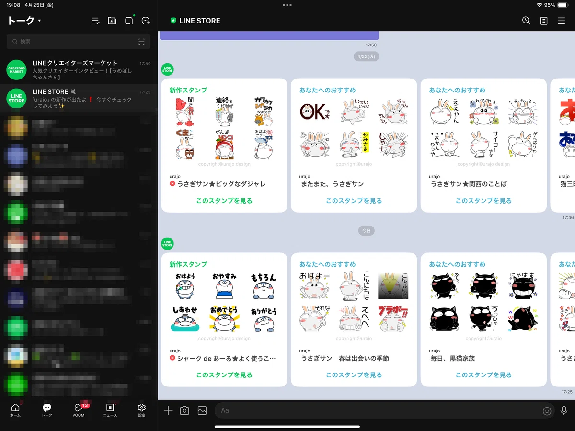Screen dimensions: 575x431
Task: Tap the 今日 date label
Action: 367,231
